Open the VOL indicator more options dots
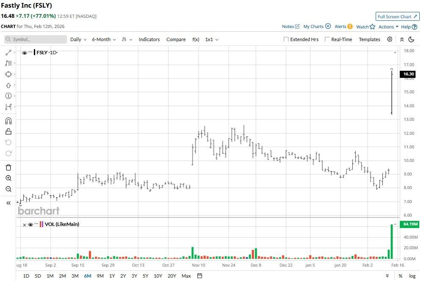The height and width of the screenshot is (281, 421). [36, 223]
